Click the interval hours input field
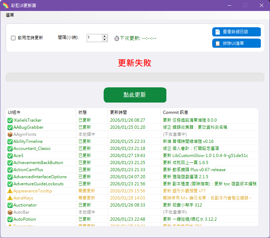Viewport: 270px width, 238px height. [x=94, y=38]
